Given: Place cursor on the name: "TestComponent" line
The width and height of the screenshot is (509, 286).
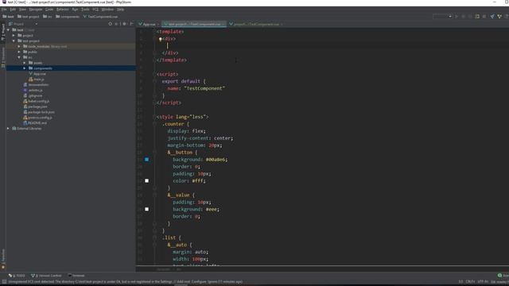Looking at the screenshot, I should tap(196, 88).
